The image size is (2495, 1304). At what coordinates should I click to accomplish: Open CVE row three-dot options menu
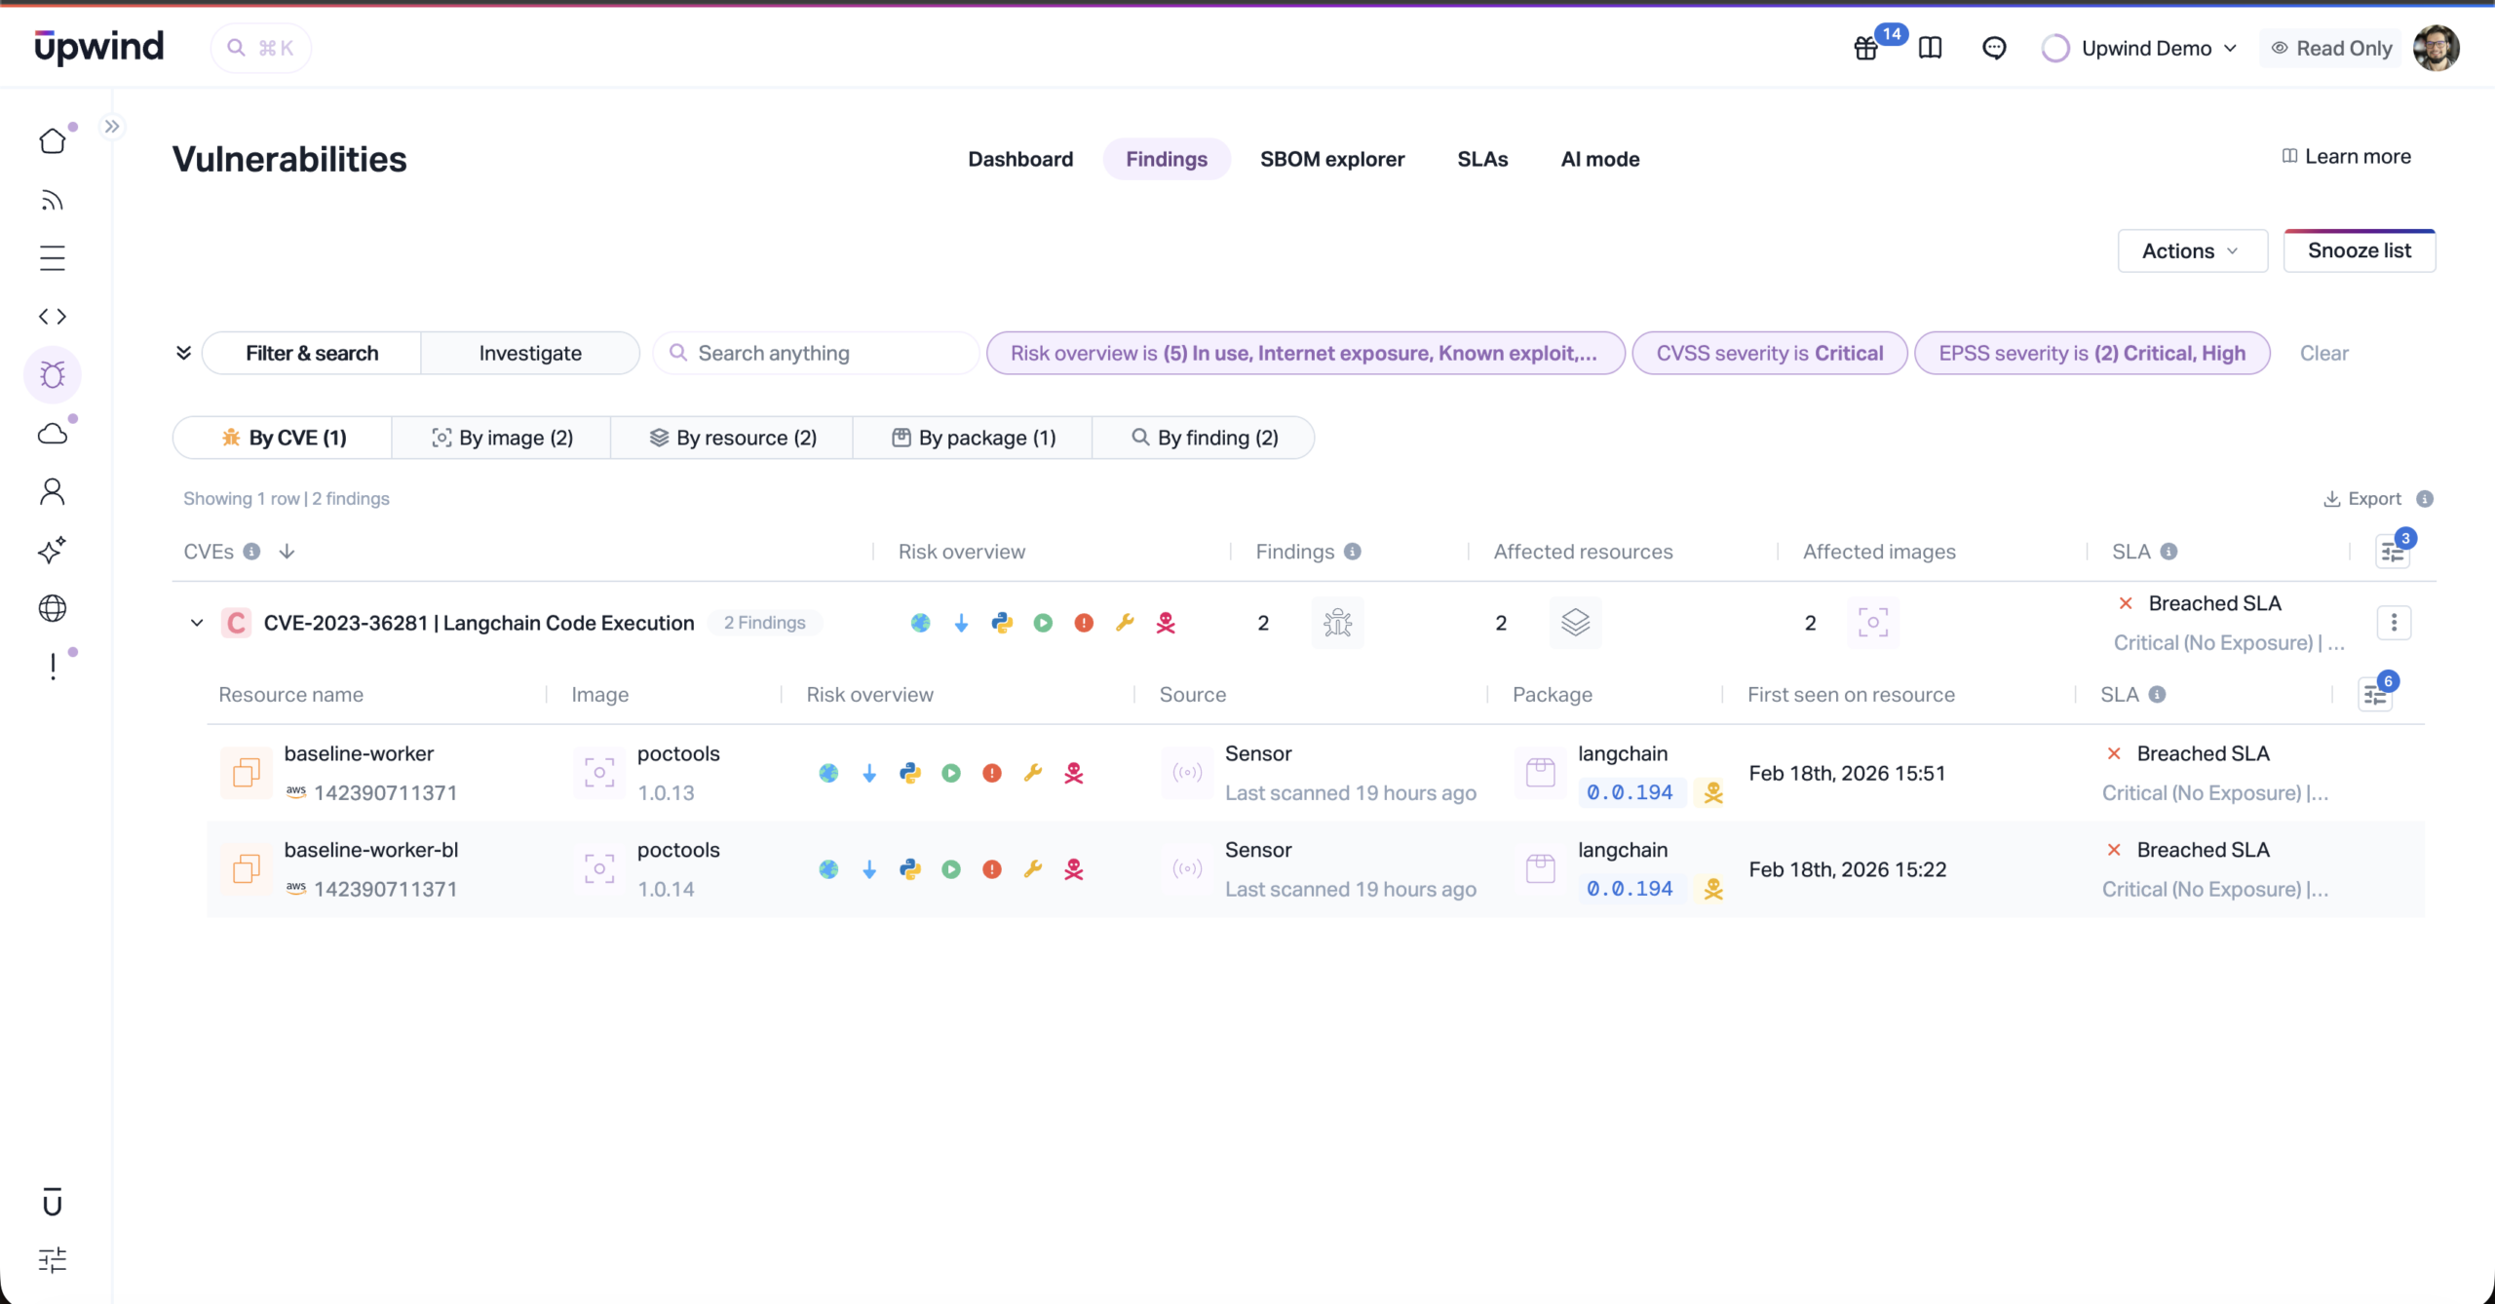point(2394,623)
